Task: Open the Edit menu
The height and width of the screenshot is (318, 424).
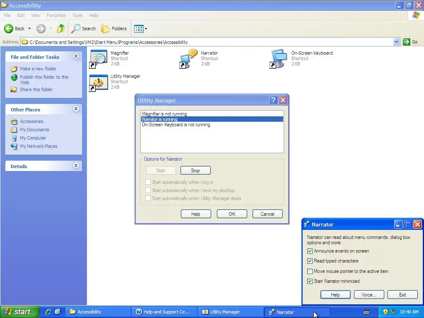Action: pos(21,15)
